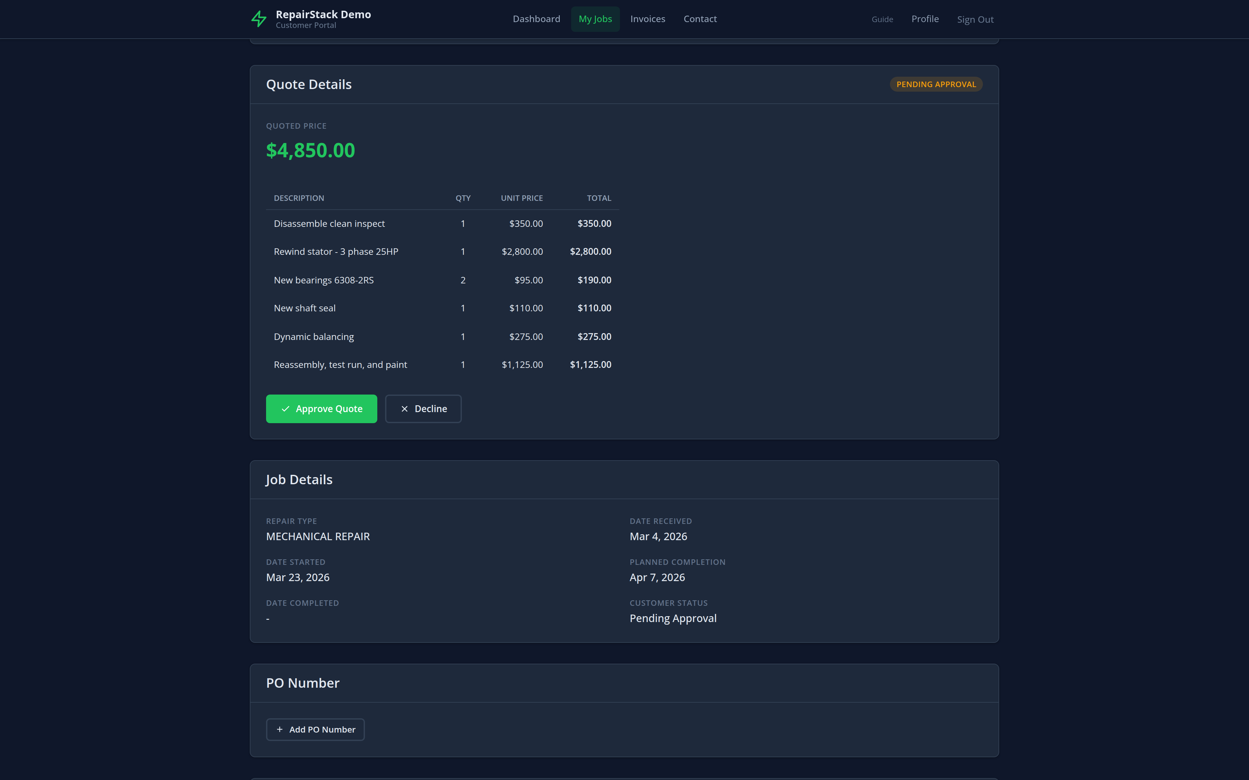Add PO Number to the job

[x=316, y=729]
